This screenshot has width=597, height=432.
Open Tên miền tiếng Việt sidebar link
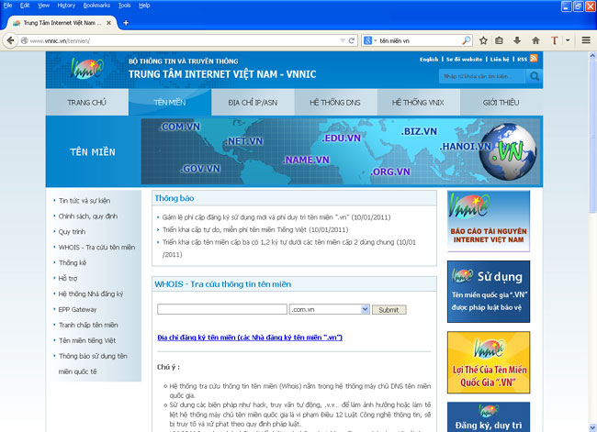pyautogui.click(x=87, y=340)
